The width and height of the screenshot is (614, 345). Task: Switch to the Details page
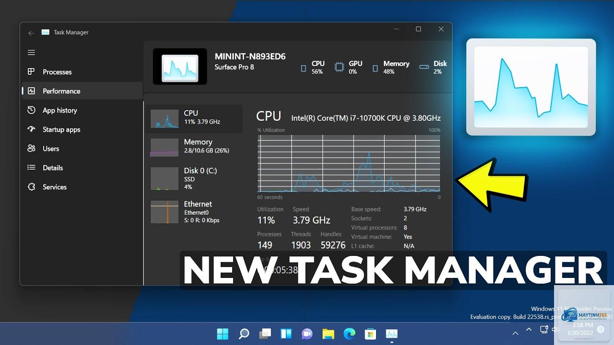click(x=82, y=168)
